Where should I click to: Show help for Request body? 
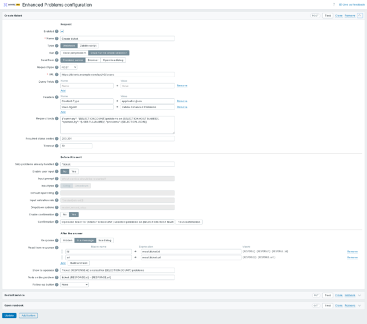coord(57,119)
